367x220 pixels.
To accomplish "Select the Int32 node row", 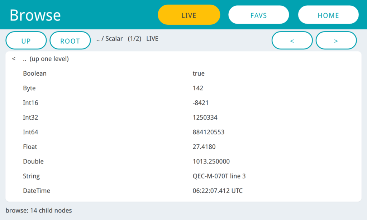I will click(x=183, y=118).
